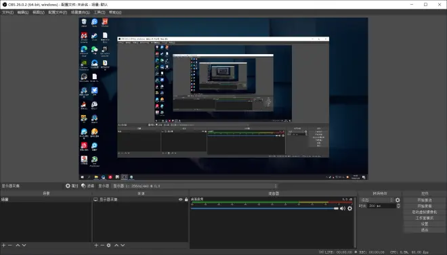Add a new scene with plus icon
447x255 pixels.
[3, 245]
